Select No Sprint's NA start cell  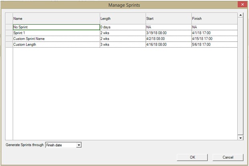(169, 27)
